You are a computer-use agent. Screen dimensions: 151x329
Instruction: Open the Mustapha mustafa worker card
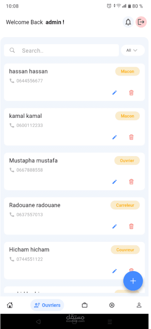(x=74, y=171)
